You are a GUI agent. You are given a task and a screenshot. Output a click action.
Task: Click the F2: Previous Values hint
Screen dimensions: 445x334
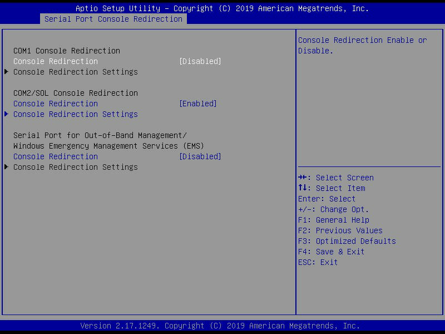(x=340, y=230)
